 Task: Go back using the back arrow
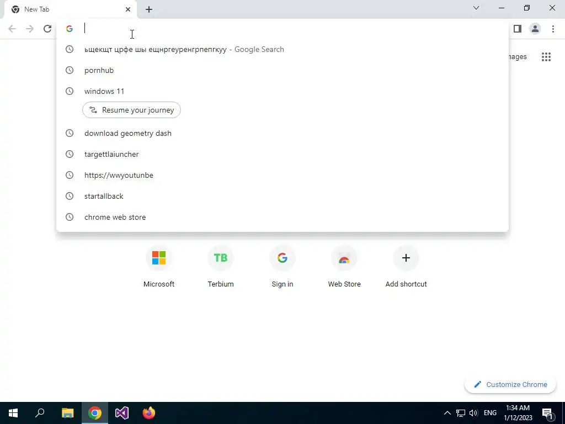click(12, 29)
